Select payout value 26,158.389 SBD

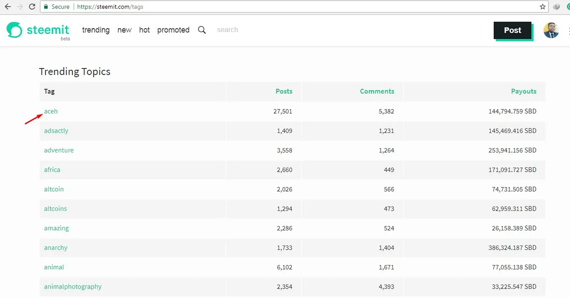coord(514,228)
